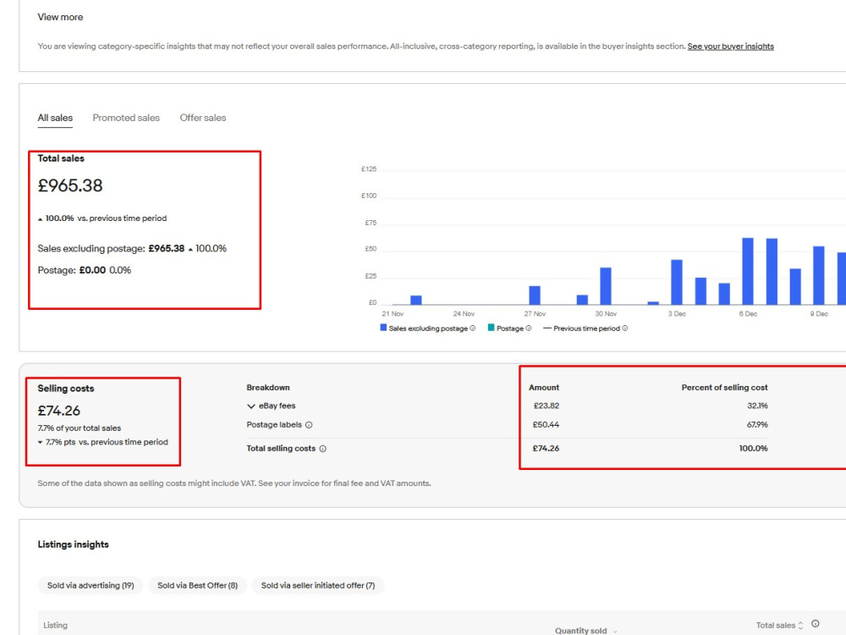Open info icon next to Total selling costs

pos(322,449)
